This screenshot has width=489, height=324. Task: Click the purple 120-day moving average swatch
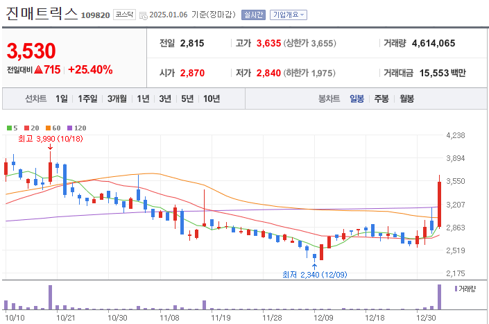click(69, 128)
